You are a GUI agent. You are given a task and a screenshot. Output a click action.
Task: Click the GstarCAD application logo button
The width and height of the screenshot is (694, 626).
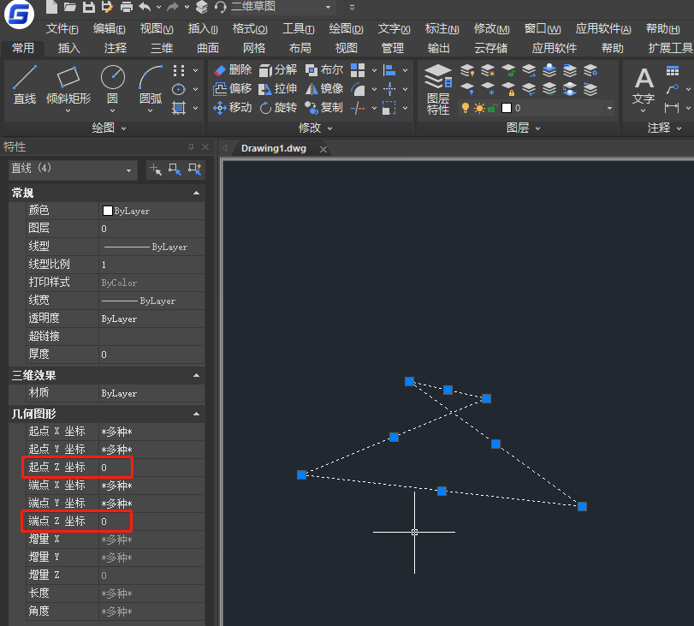[x=19, y=15]
